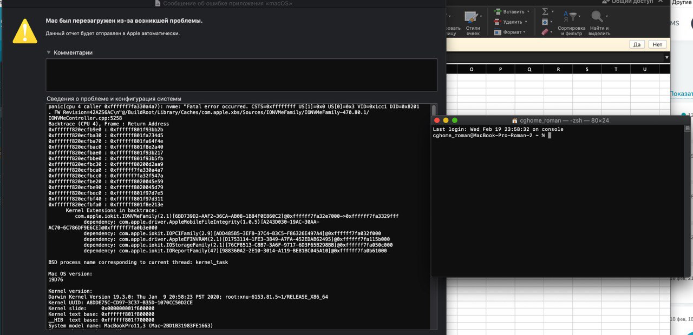Screen dimensions: 693x335
Task: Select column R header in Excel
Action: click(558, 69)
